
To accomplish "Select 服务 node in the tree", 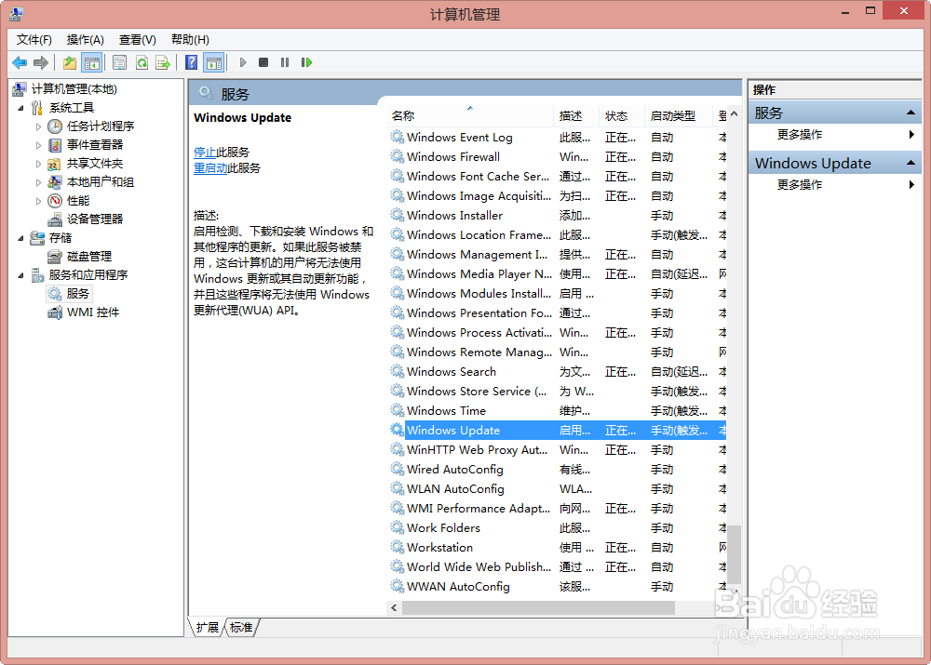I will 78,294.
